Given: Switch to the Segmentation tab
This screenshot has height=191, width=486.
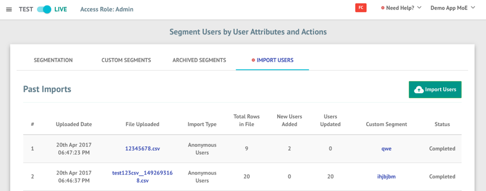Looking at the screenshot, I should click(x=53, y=60).
